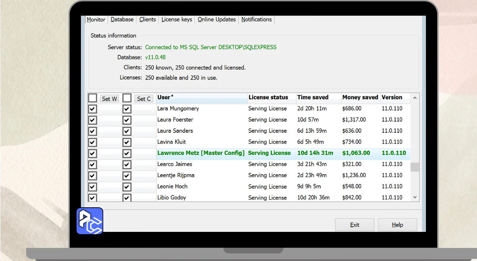Click the vertical scrollbar thumb
Image resolution: width=477 pixels, height=261 pixels.
tap(414, 167)
